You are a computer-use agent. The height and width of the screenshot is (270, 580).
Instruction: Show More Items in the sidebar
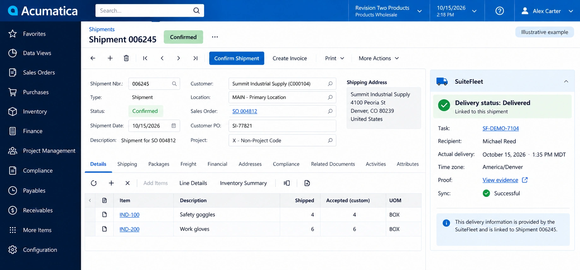(30, 230)
